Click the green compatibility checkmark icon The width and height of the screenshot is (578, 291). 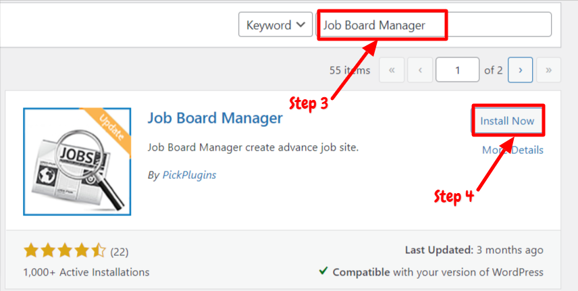point(323,271)
